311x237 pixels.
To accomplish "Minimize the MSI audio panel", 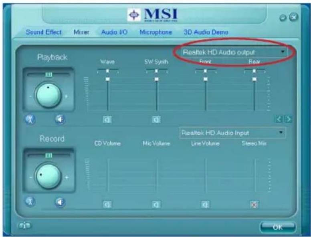I will pos(283,18).
